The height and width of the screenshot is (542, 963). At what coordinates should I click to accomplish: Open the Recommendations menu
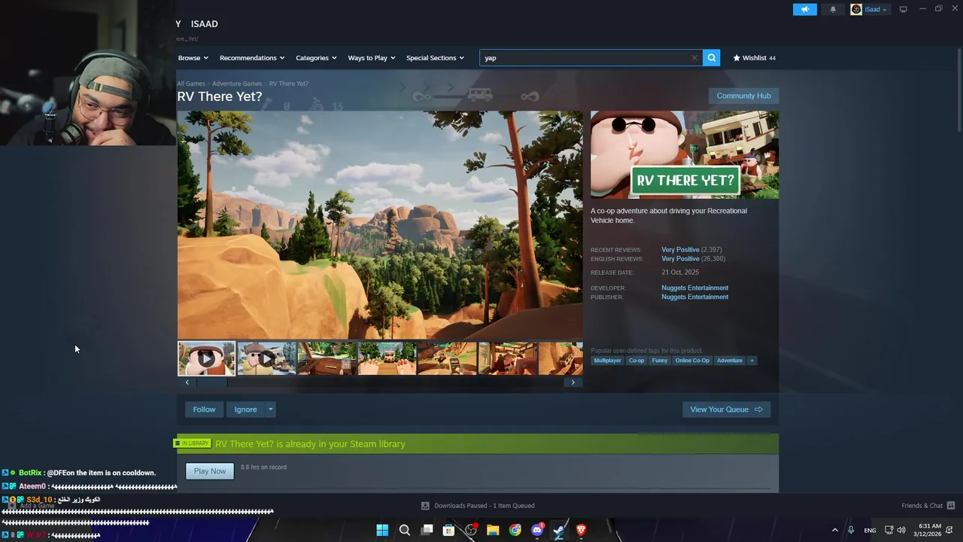pos(252,58)
